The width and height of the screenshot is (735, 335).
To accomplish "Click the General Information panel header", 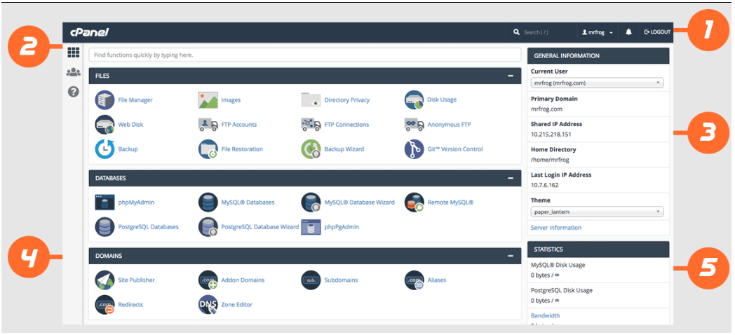I will [x=598, y=56].
